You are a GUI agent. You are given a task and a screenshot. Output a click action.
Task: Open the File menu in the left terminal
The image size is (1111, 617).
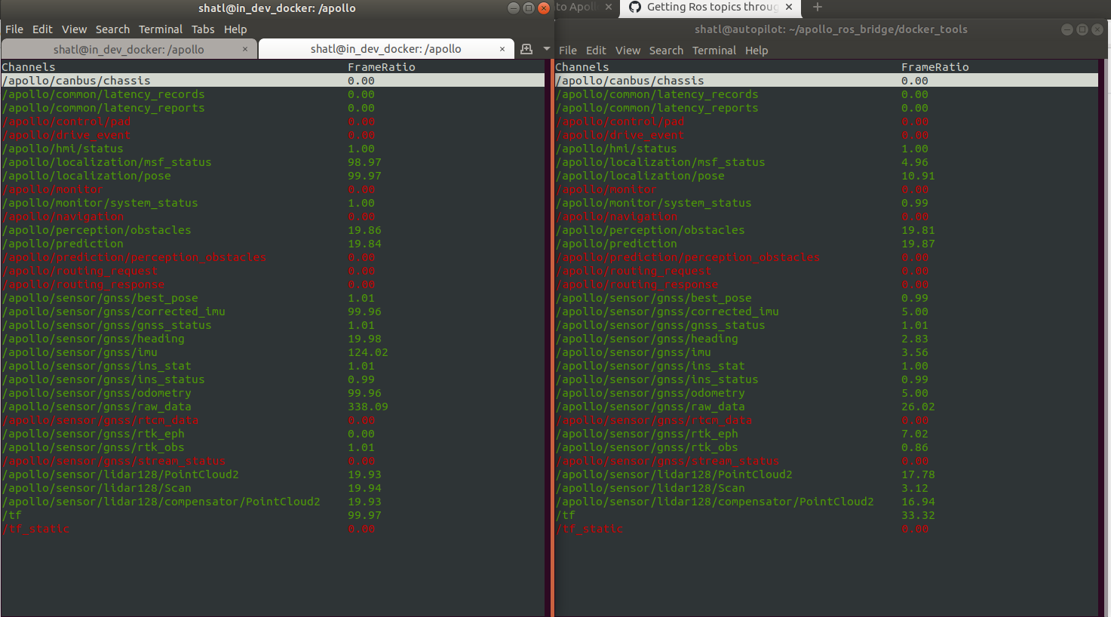pyautogui.click(x=14, y=29)
